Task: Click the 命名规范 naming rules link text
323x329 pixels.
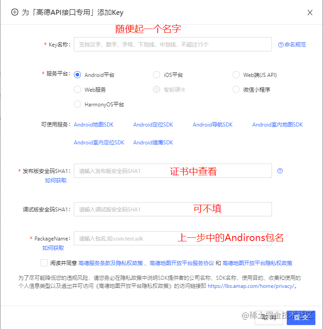Action: point(295,45)
